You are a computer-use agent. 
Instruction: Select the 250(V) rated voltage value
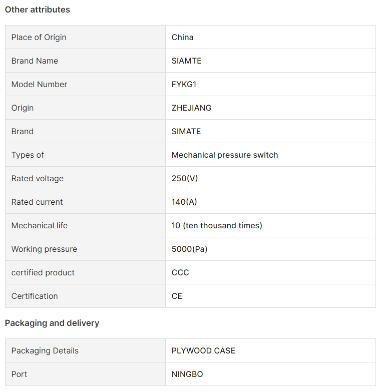pos(185,178)
